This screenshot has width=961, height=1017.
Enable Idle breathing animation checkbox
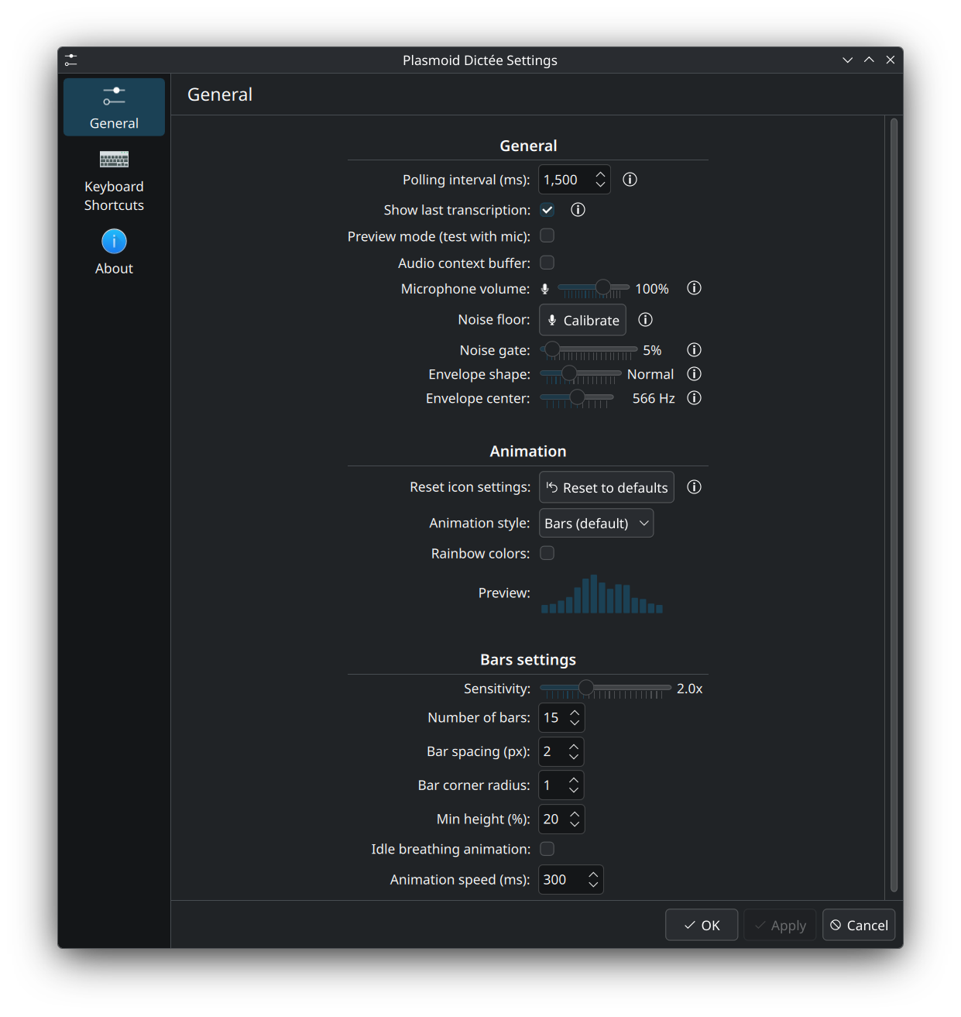pyautogui.click(x=547, y=849)
